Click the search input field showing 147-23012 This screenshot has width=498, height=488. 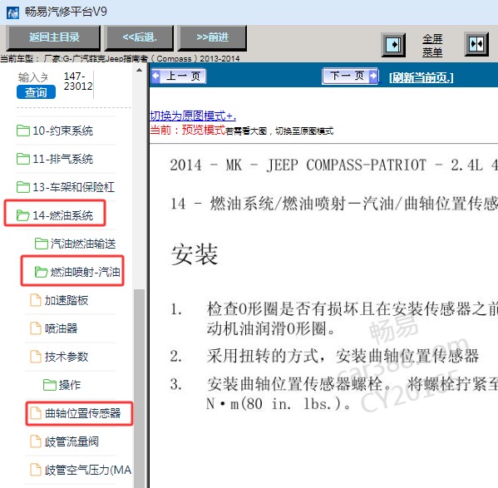(x=78, y=81)
